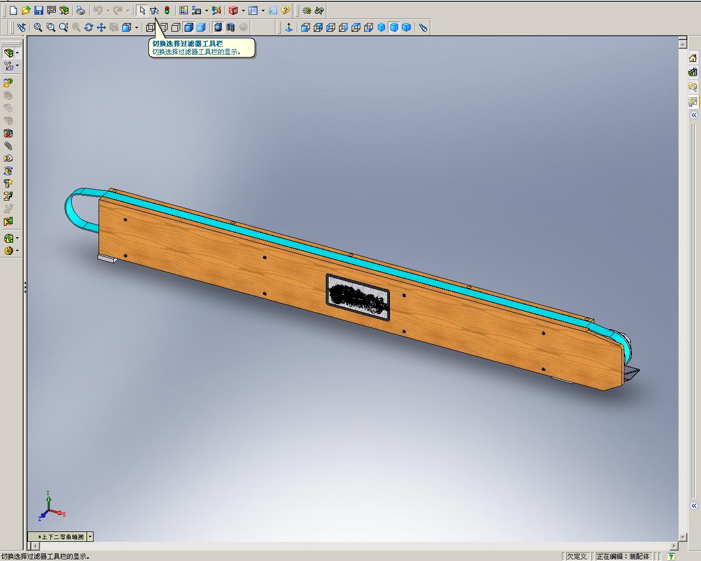Open the home icon tab in task pane
This screenshot has height=561, width=701.
(x=693, y=58)
